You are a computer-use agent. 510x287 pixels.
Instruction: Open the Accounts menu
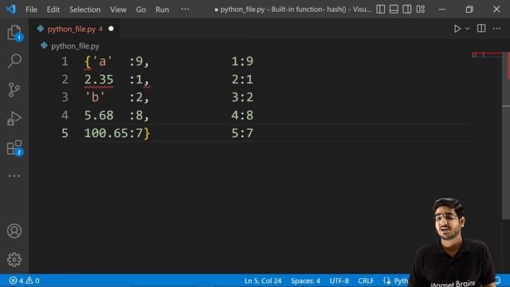pyautogui.click(x=14, y=231)
